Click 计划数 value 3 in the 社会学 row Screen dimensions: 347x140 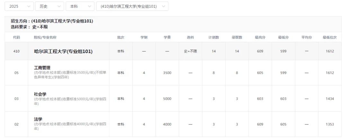[x=214, y=99]
